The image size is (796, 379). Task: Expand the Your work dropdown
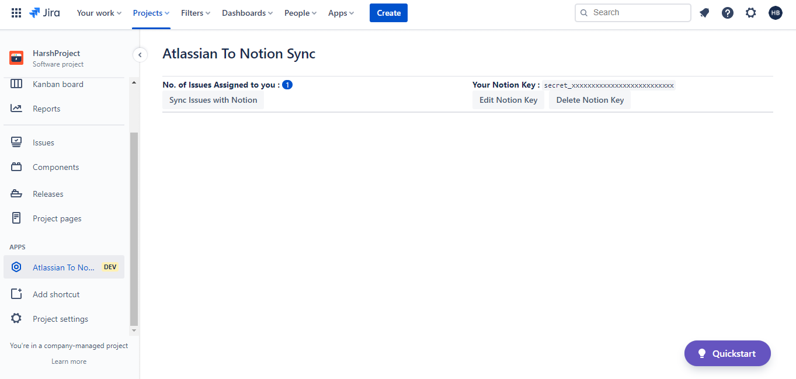(99, 13)
